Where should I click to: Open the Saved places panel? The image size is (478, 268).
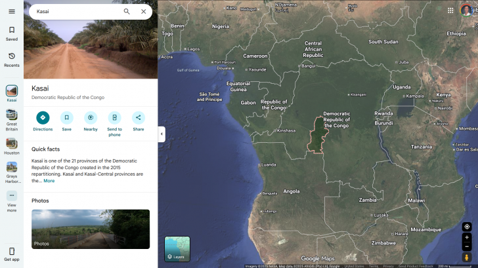[11, 33]
